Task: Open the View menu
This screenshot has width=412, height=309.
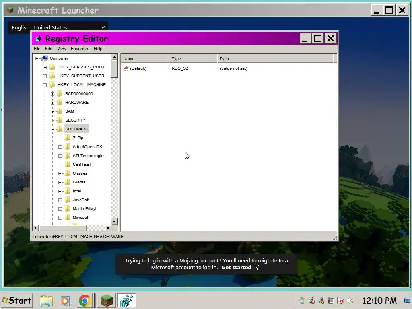Action: pyautogui.click(x=62, y=49)
